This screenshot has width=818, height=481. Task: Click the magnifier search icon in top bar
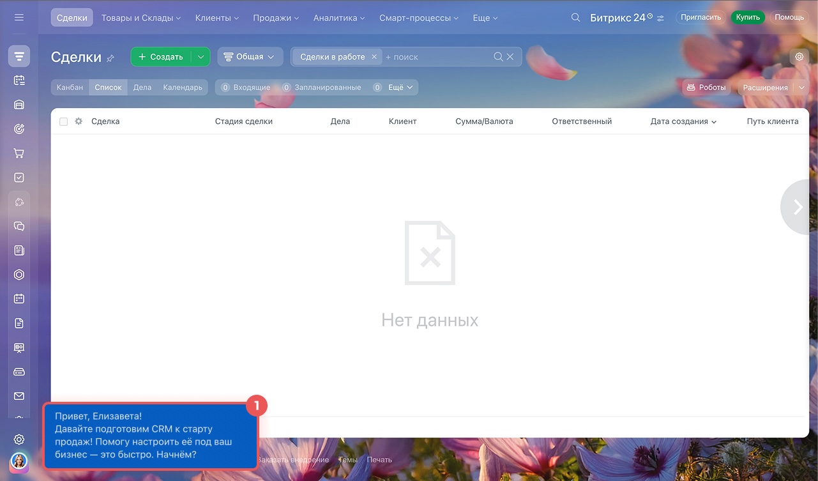[575, 17]
